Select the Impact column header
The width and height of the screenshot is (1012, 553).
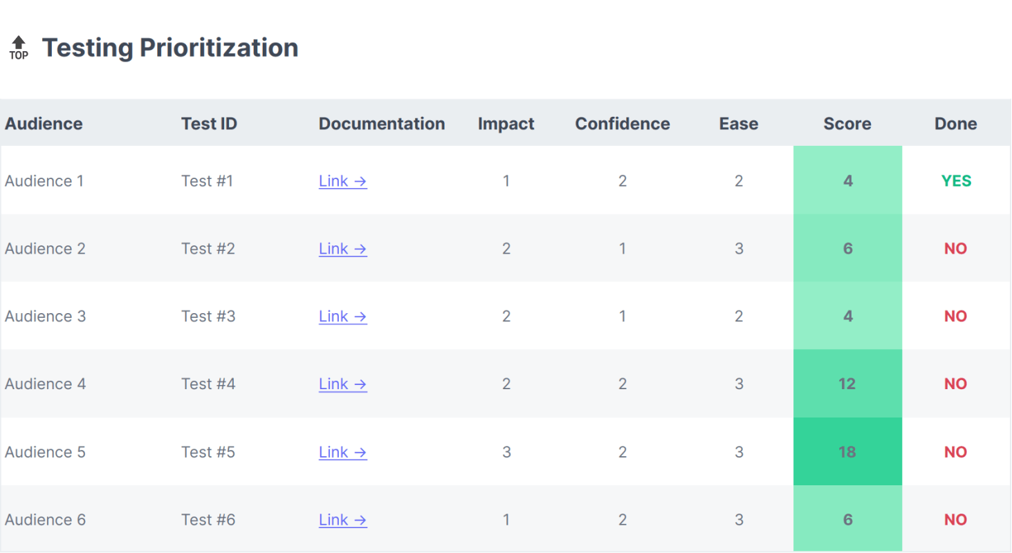click(x=506, y=124)
